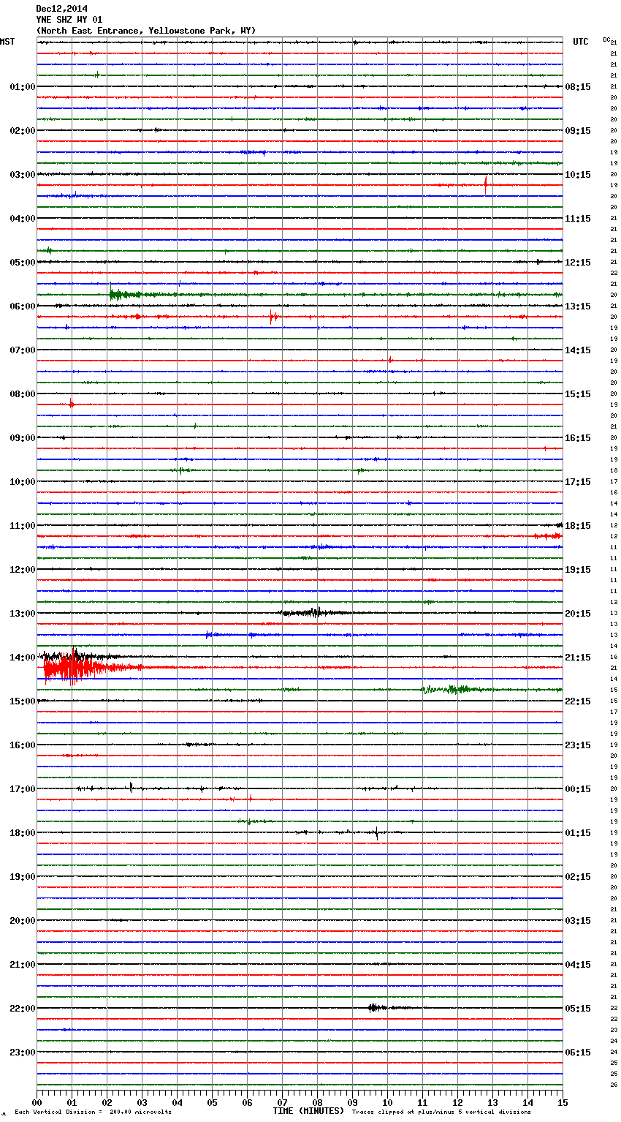Click the 20:15 UTC time label
621x1122 pixels.
point(578,614)
